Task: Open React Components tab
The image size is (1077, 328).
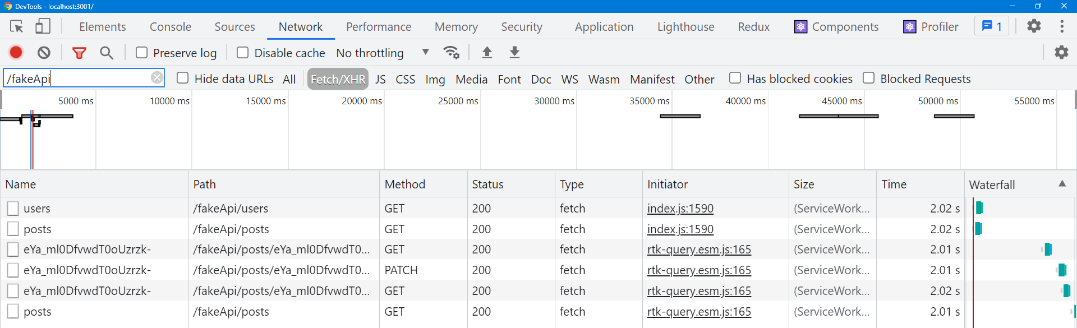Action: [x=836, y=26]
